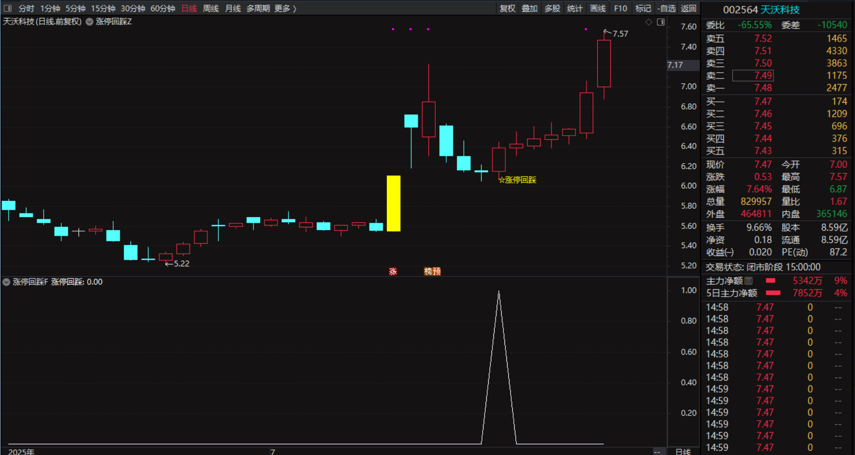Select the 卖二 price 7.49 box

click(x=753, y=75)
